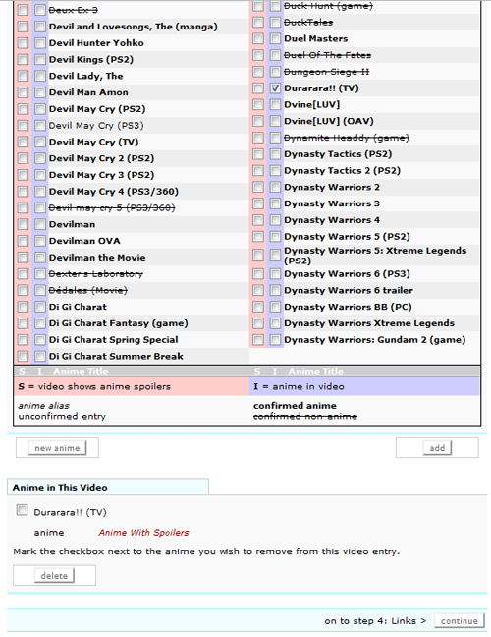Select Dynasty Warriors: Gundam 2 (game) in-video checkbox
491x637 pixels.
tap(275, 339)
